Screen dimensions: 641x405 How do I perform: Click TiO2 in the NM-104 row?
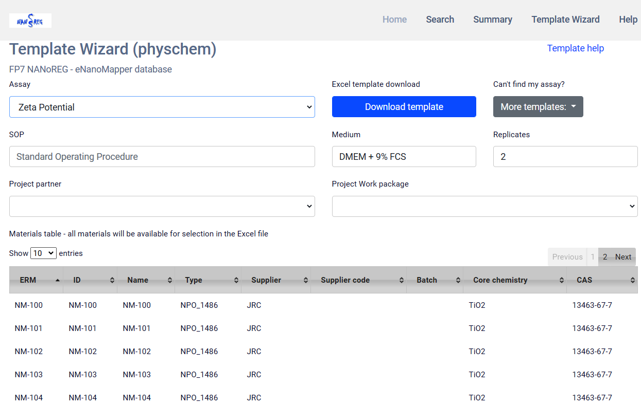pos(477,398)
